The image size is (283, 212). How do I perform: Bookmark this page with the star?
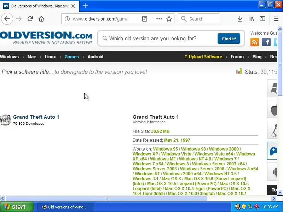coord(169,19)
